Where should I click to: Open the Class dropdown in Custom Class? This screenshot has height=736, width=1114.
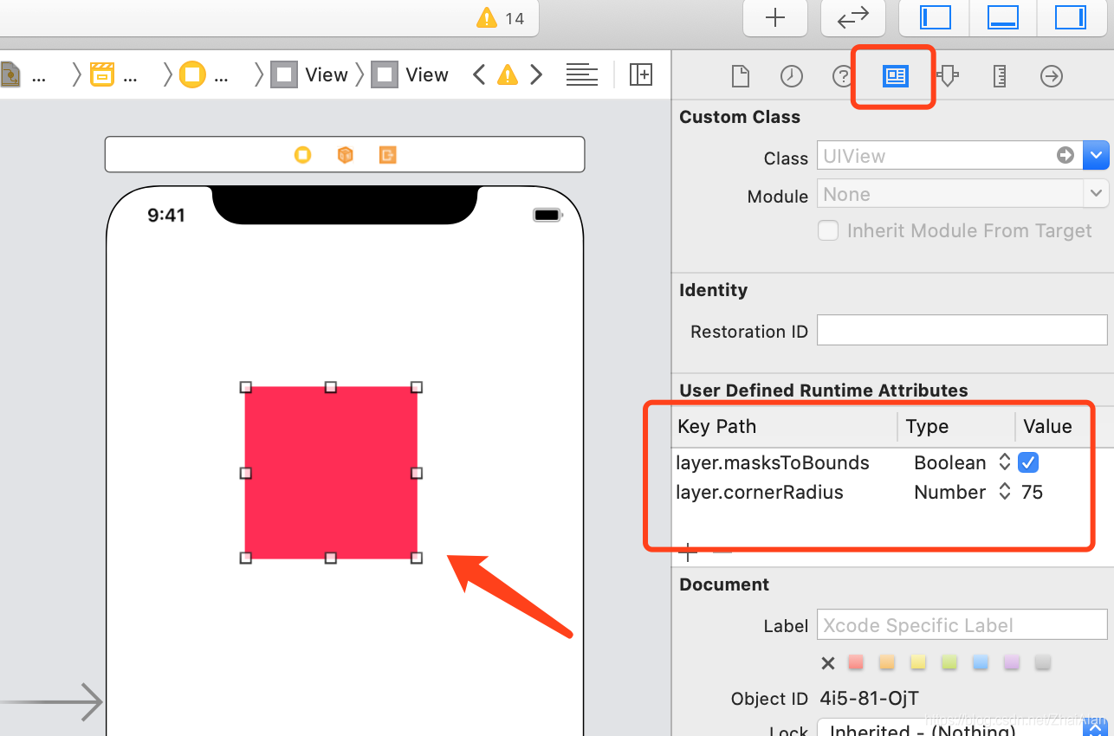coord(1097,155)
